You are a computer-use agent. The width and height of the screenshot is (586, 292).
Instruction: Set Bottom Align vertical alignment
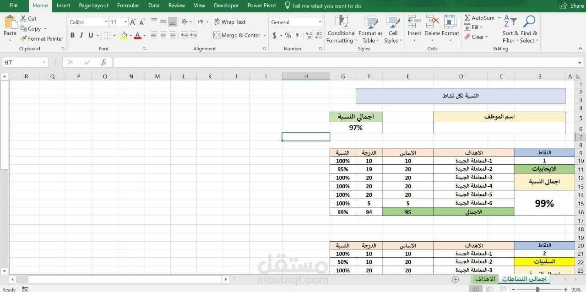tap(173, 22)
